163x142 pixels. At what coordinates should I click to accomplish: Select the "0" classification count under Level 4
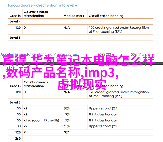25,28
